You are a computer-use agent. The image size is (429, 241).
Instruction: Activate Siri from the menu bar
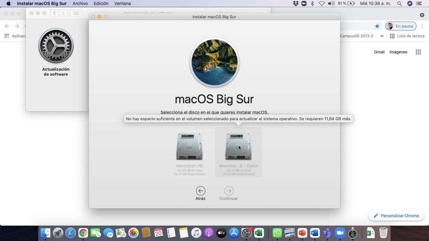[410, 3]
